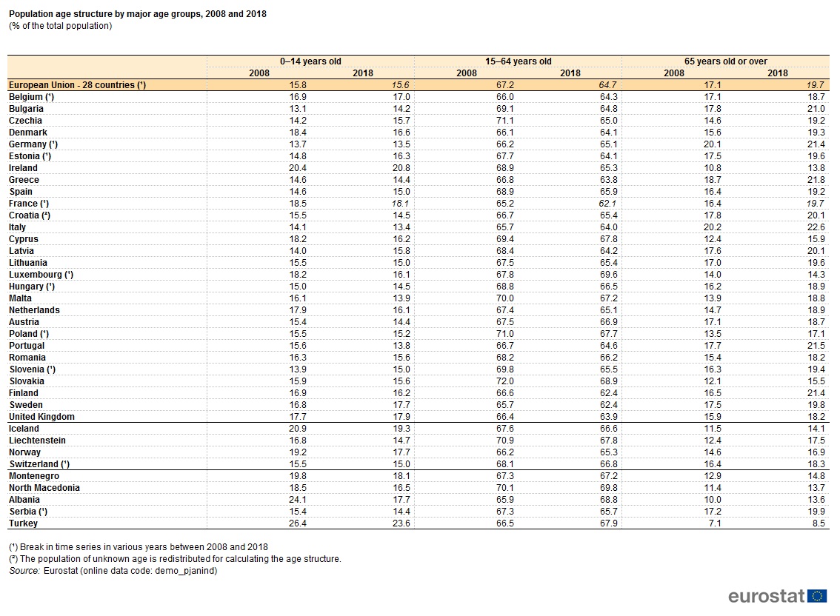This screenshot has width=840, height=616.
Task: Select the Germany row label
Action: coord(33,144)
